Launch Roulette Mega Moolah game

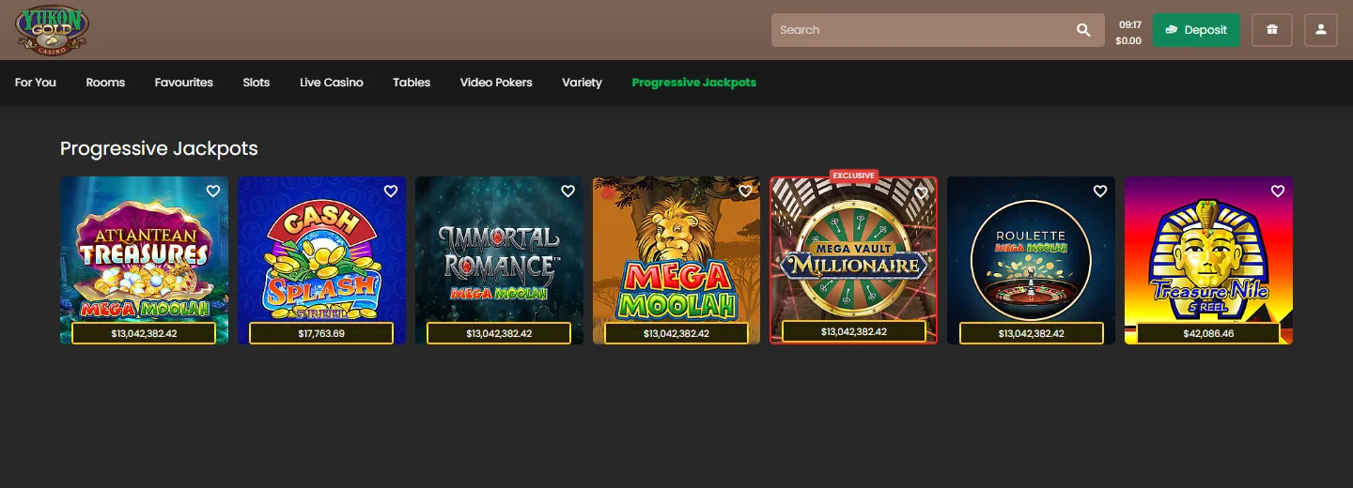1032,260
